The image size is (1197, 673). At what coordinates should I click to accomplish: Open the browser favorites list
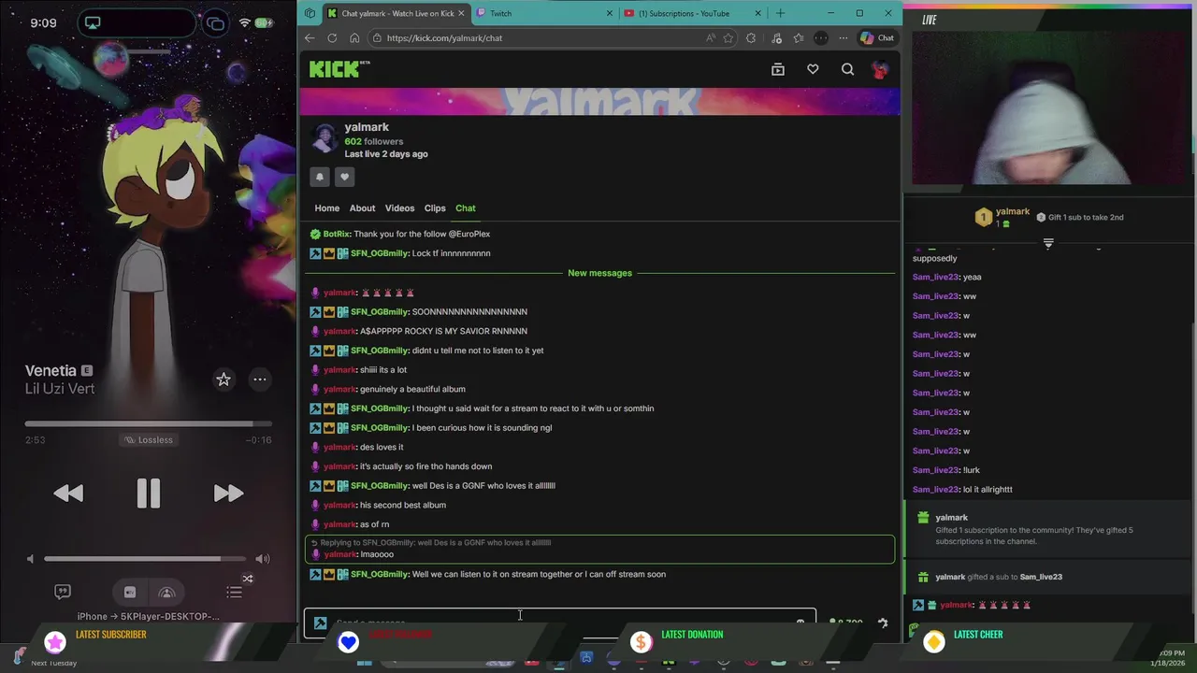(798, 38)
